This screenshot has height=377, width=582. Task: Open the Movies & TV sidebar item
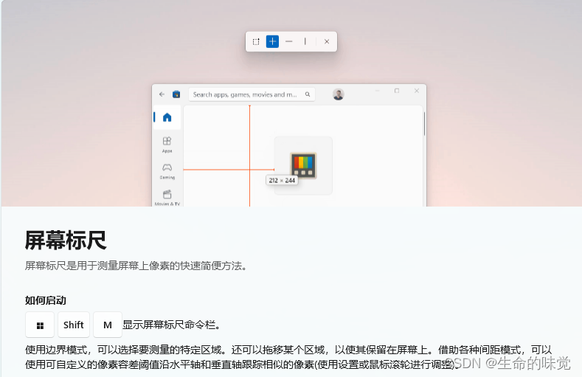coord(167,198)
